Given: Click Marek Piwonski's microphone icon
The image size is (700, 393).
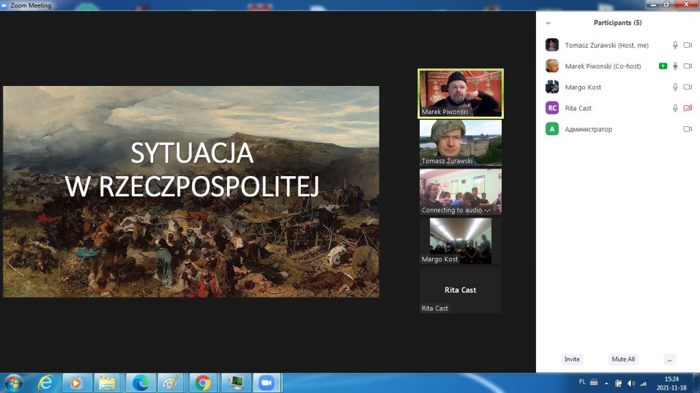Looking at the screenshot, I should 675,66.
